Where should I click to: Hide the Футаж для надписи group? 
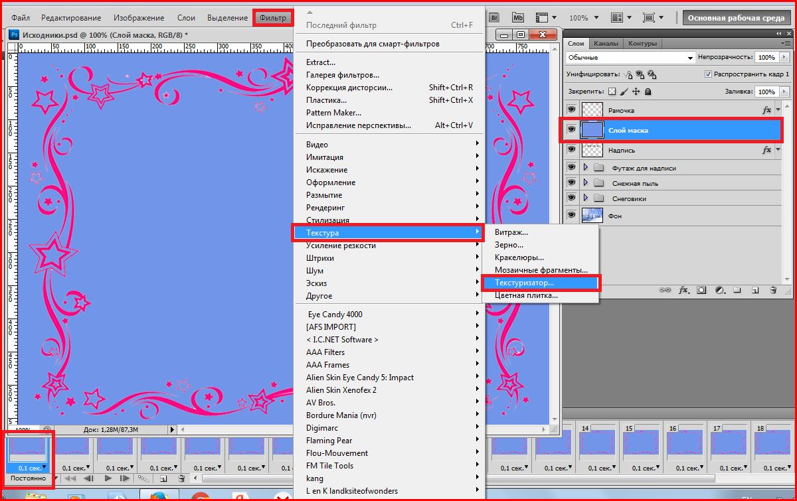[571, 168]
